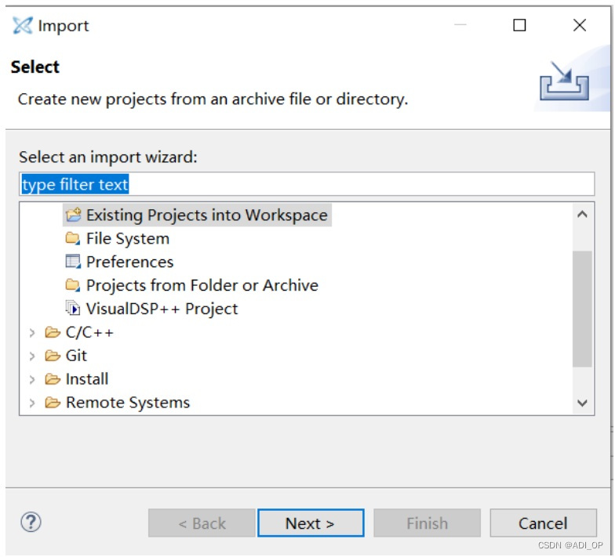615x557 pixels.
Task: Click the VisualDSP++ Project icon
Action: tap(73, 309)
